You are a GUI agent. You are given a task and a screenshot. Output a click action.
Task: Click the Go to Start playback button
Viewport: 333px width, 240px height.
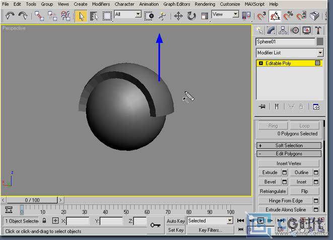click(240, 221)
